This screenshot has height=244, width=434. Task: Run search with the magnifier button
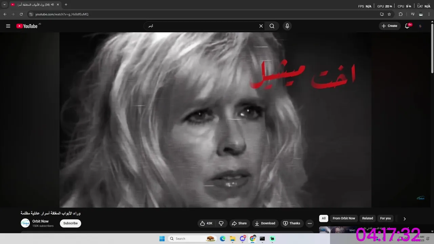(272, 26)
